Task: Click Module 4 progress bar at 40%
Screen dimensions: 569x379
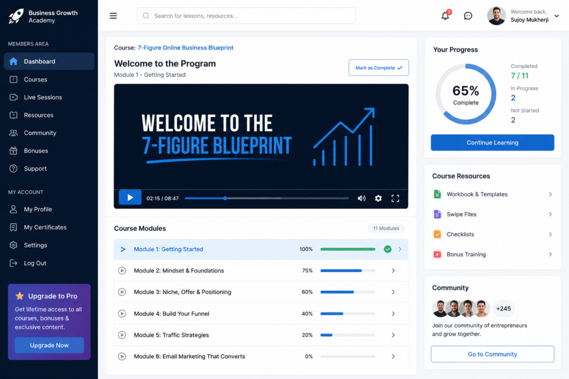Action: 348,314
